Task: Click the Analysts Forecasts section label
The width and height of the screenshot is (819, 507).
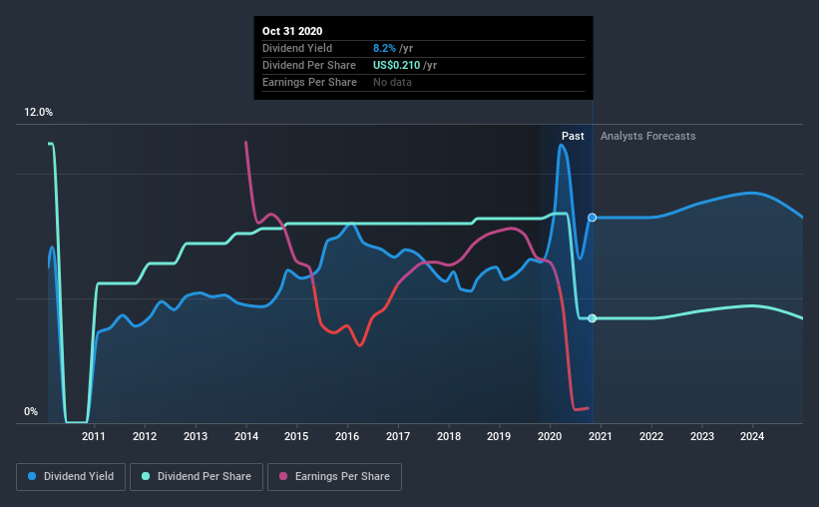Action: coord(647,136)
